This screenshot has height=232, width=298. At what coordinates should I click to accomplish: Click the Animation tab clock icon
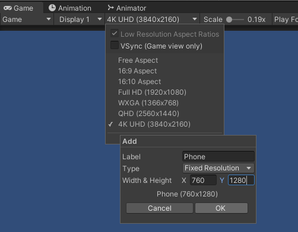coord(52,8)
